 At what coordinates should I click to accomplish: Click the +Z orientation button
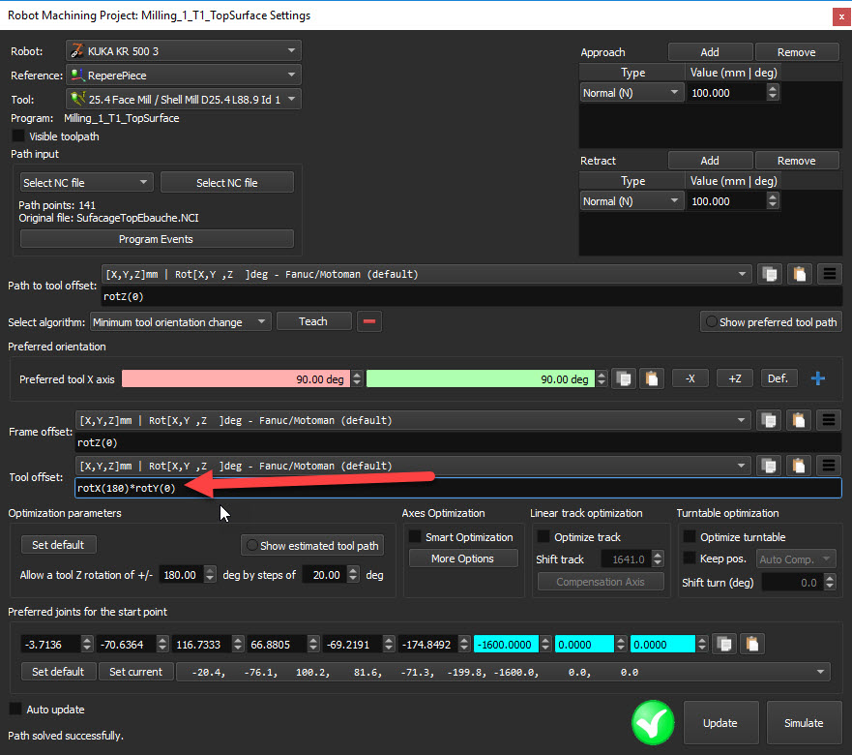[x=735, y=378]
